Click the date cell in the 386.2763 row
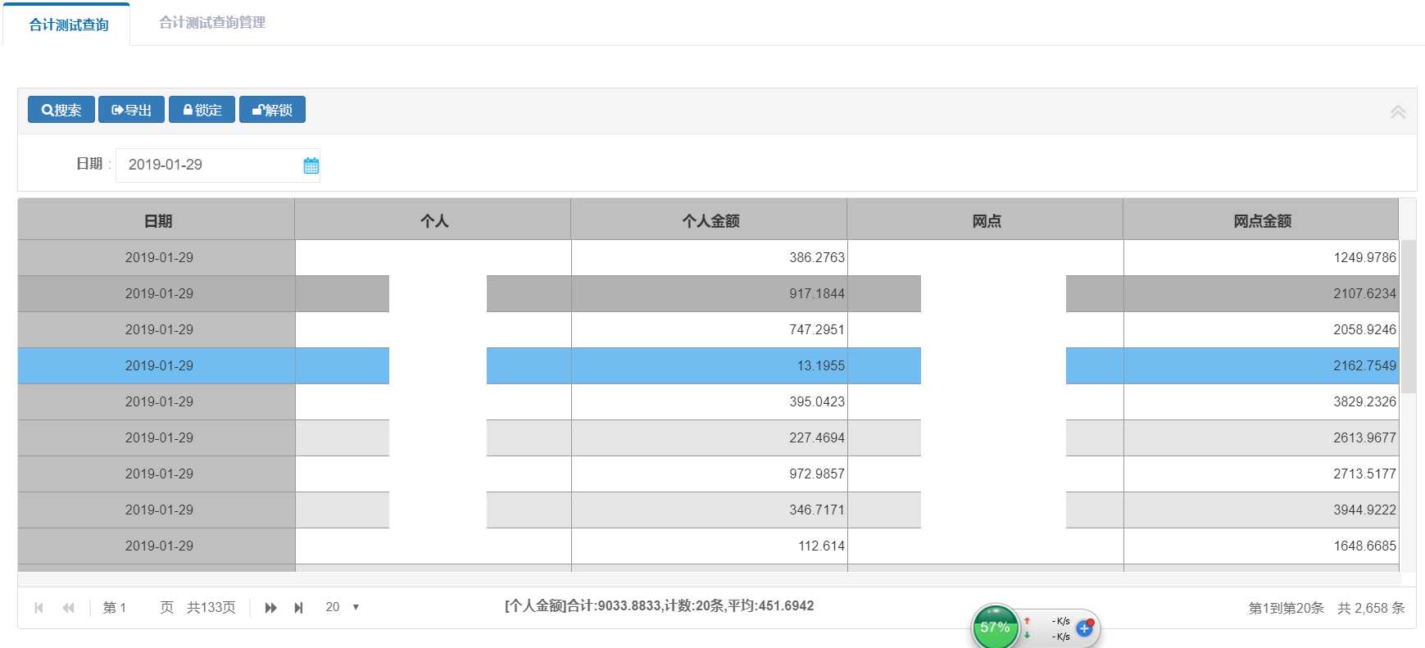The image size is (1425, 648). pyautogui.click(x=157, y=257)
